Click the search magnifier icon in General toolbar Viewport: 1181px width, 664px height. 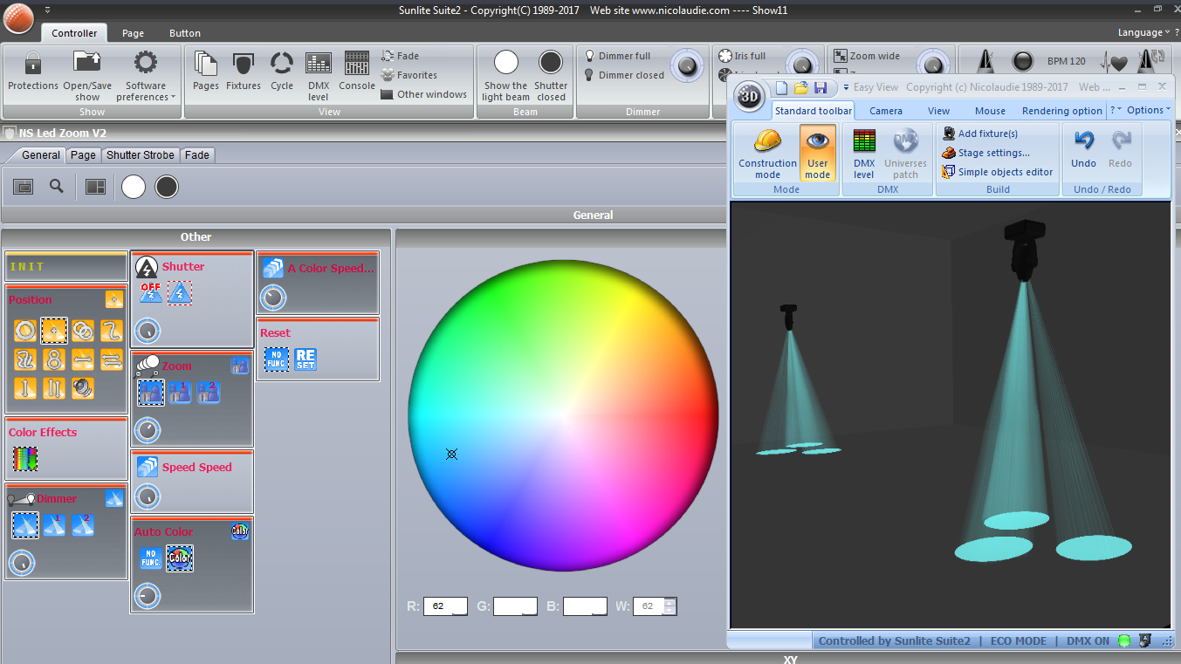pyautogui.click(x=57, y=186)
